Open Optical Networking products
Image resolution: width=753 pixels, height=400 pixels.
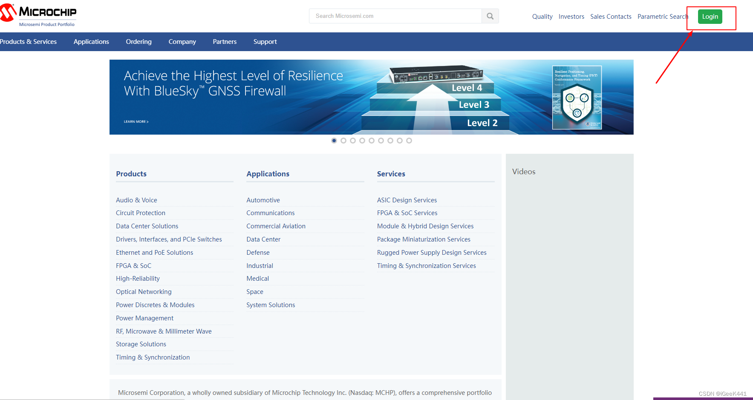pyautogui.click(x=144, y=292)
